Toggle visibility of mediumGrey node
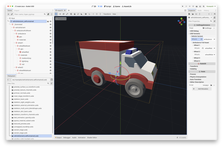Image resolution: width=223 pixels, height=148 pixels. (x=51, y=58)
